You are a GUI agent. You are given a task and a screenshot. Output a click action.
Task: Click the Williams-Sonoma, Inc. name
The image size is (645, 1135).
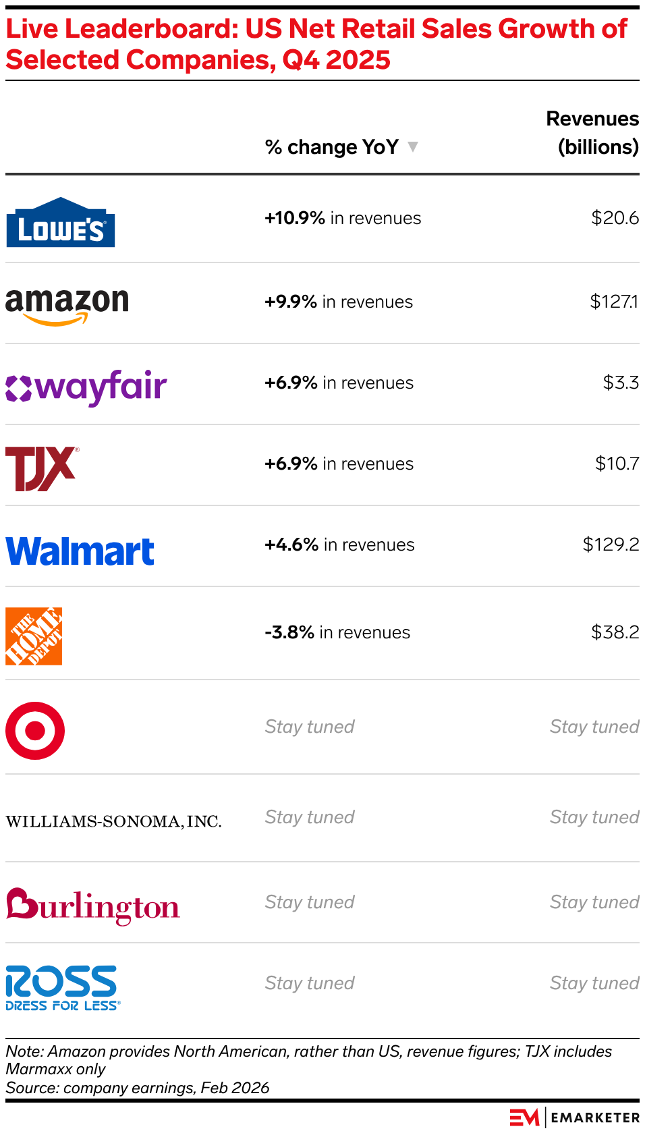[113, 821]
